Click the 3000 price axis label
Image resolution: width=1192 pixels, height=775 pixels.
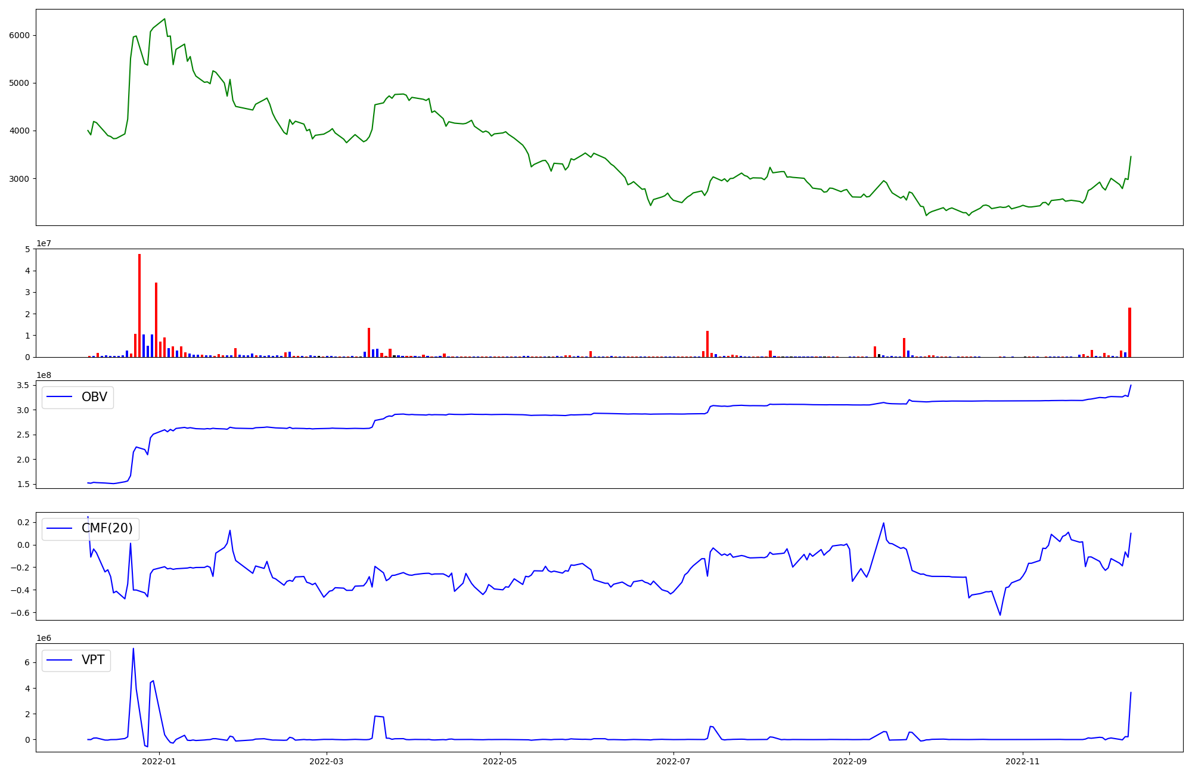coord(19,179)
